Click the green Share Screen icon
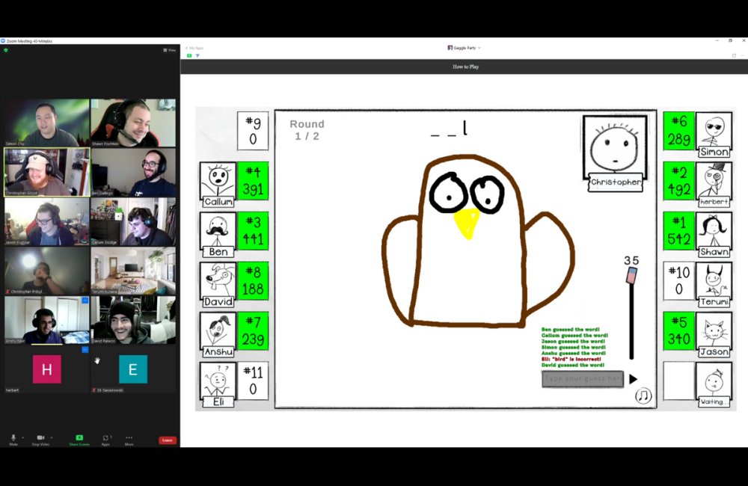 [x=79, y=437]
